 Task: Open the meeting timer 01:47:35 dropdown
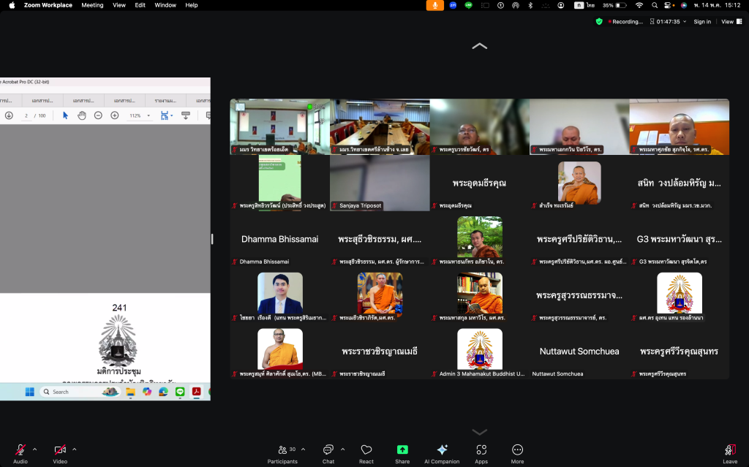(x=668, y=21)
